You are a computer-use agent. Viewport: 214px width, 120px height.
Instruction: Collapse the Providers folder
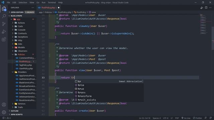click(22, 72)
